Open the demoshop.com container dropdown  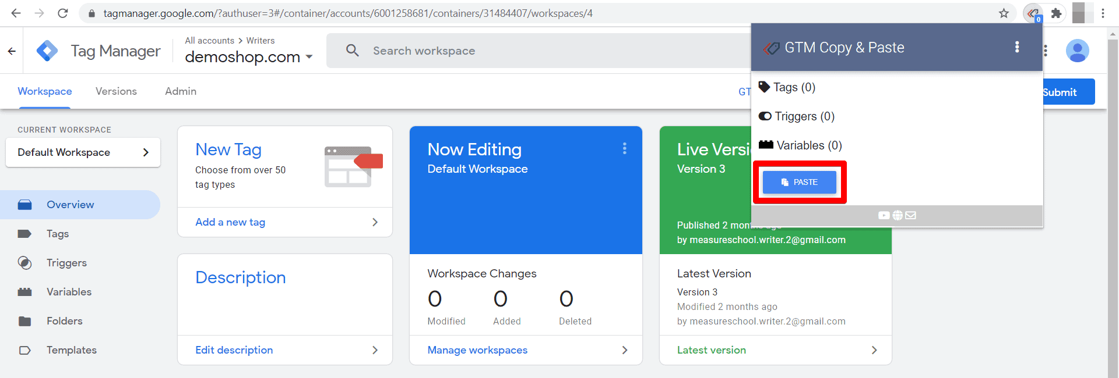click(249, 57)
